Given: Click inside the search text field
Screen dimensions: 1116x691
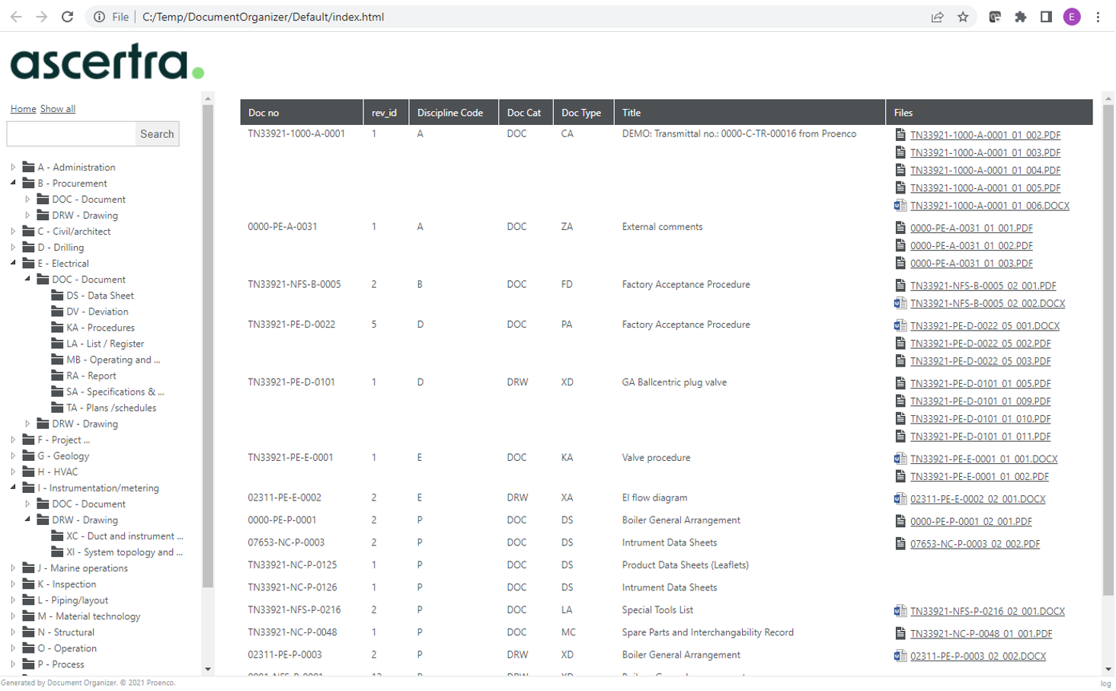Looking at the screenshot, I should point(70,134).
